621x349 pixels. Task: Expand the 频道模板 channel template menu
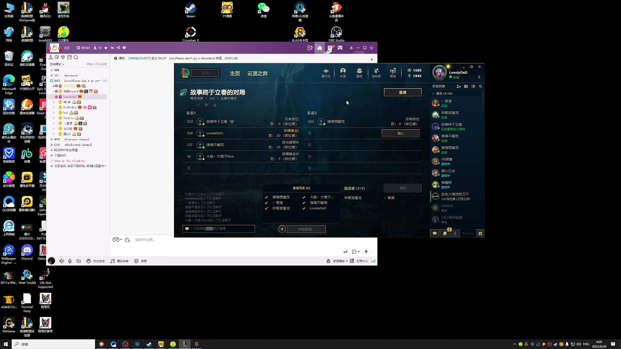(337, 261)
